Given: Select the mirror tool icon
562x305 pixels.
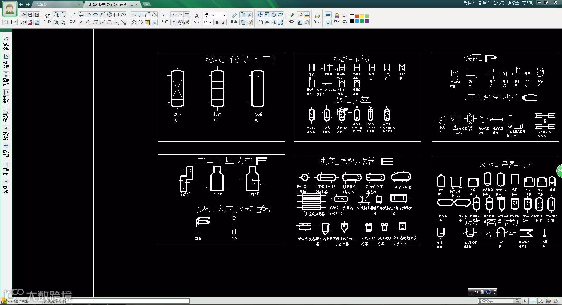Looking at the screenshot, I should click(274, 22).
